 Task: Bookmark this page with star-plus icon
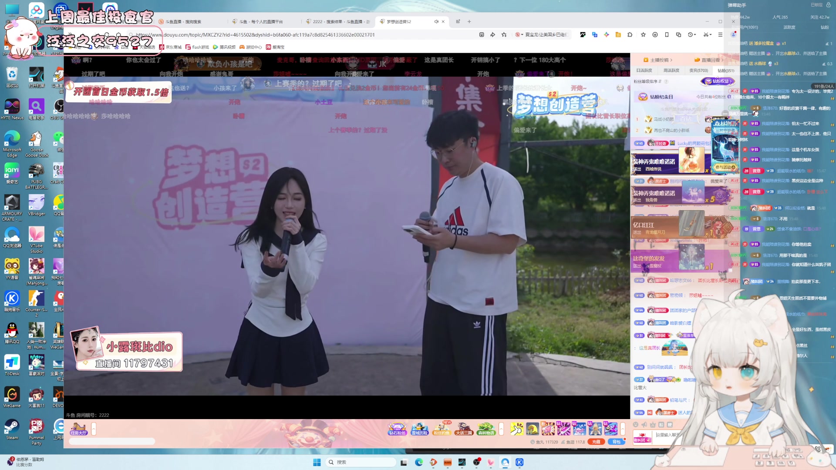point(504,35)
